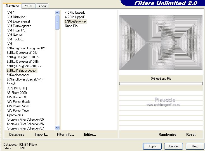
Task: Select &<Bkg Designer sf10 I> category
Action: (x=22, y=53)
